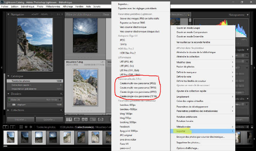This screenshot has height=151, width=256.
Task: Expand the Collections panel triangle
Action: pyautogui.click(x=8, y=110)
